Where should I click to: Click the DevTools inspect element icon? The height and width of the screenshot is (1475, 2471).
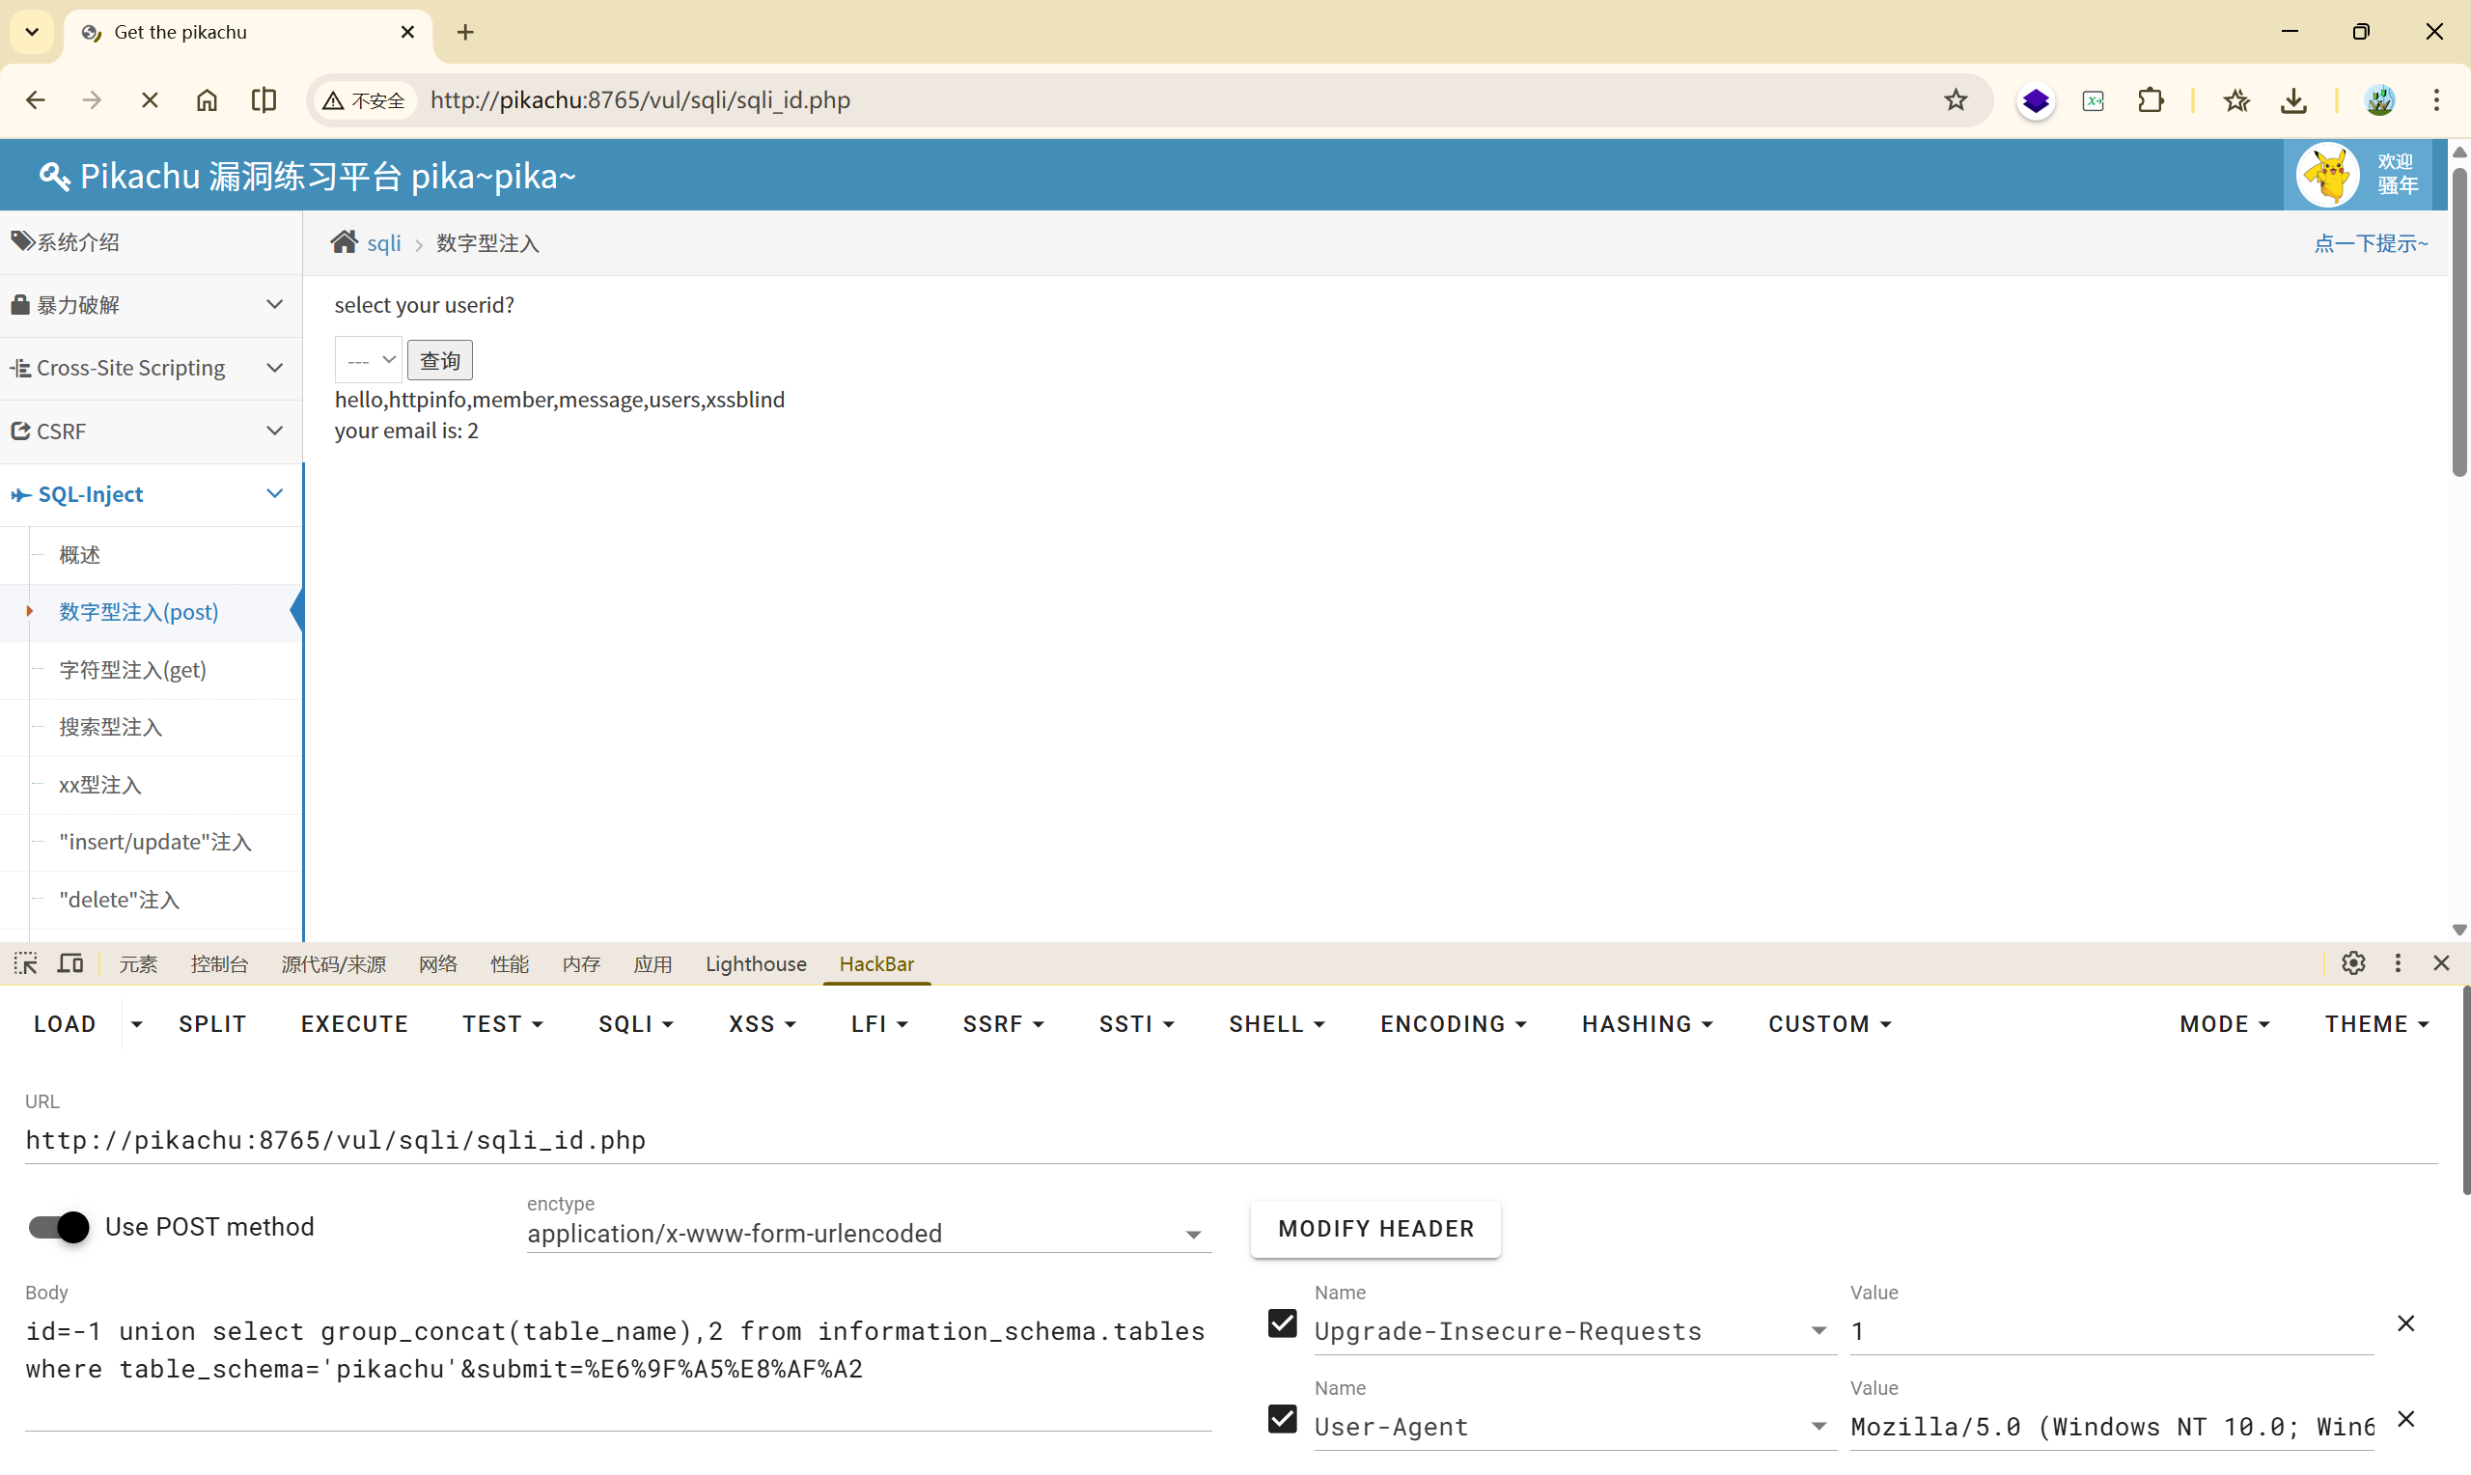click(x=26, y=963)
